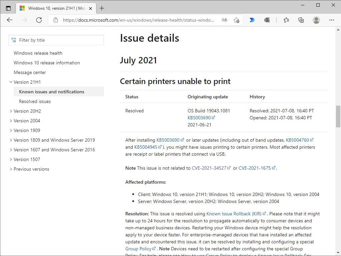Screen dimensions: 341x256
Task: Click the 2021-06-21 date text
Action: (x=199, y=125)
